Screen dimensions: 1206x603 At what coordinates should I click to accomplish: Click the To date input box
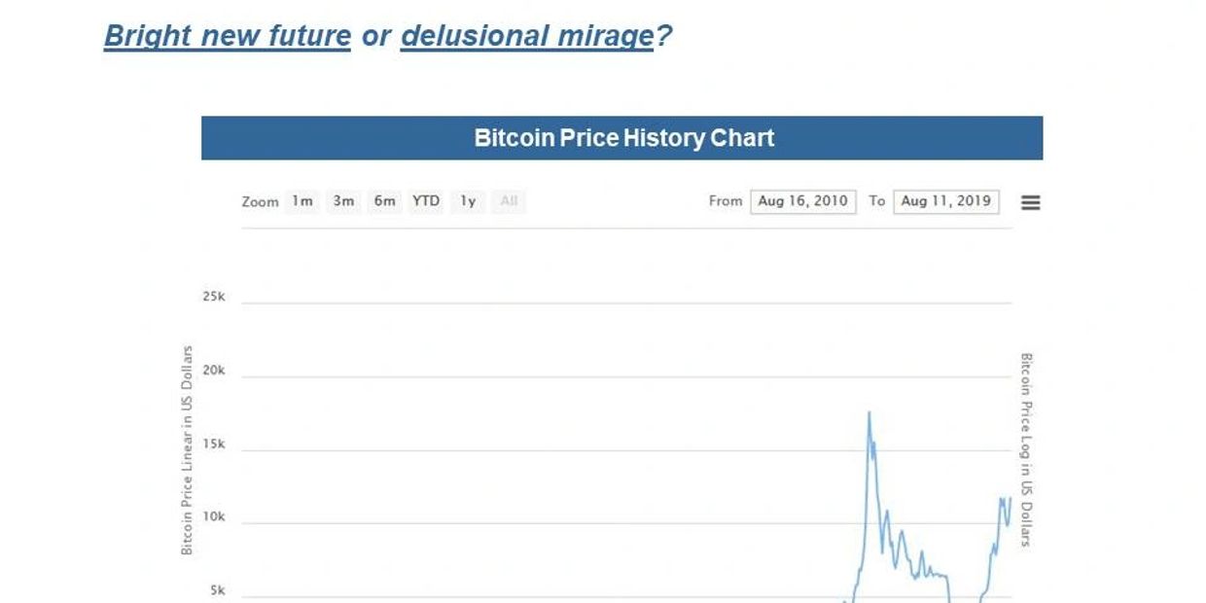[x=945, y=201]
